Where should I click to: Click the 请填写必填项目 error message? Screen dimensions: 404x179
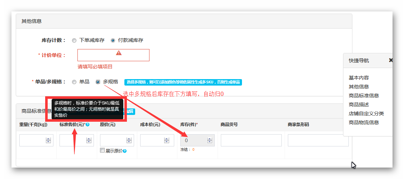[95, 67]
